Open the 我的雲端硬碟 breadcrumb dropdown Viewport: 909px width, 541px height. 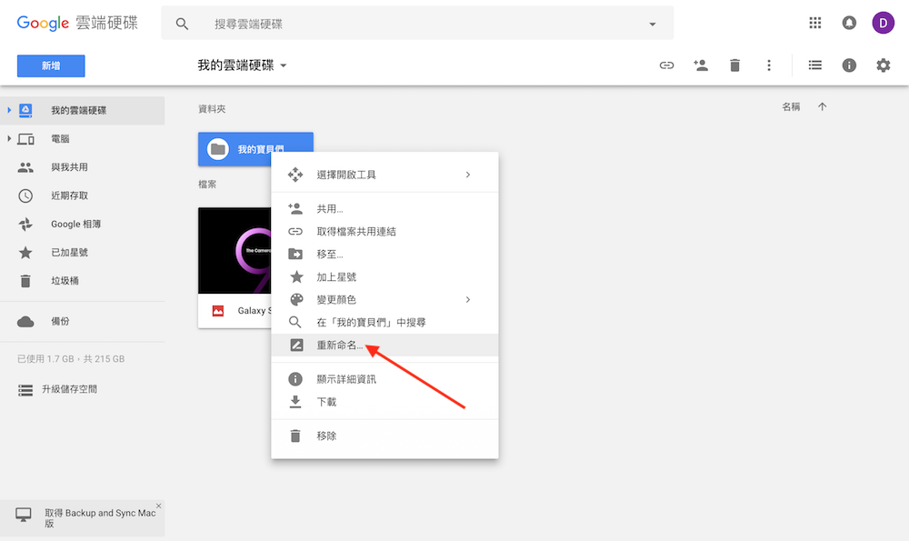pos(283,65)
